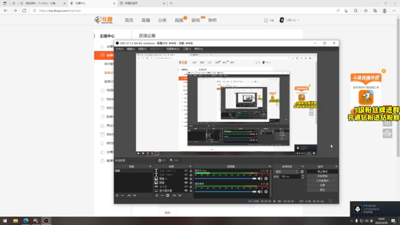The width and height of the screenshot is (400, 225).
Task: Click the Douyu logo in website header
Action: pos(103,20)
